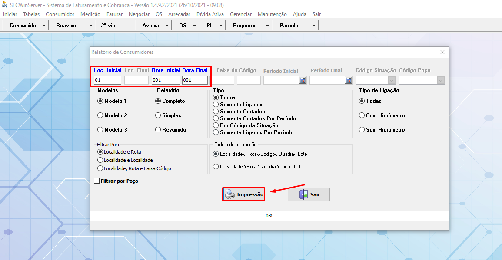Click the Loc. Inicial input field
The height and width of the screenshot is (260, 502).
[x=107, y=80]
